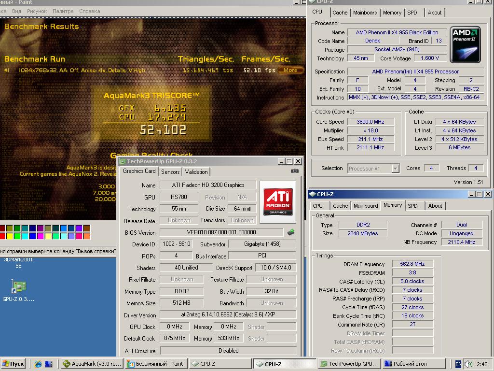Open Mainboard tab in the lower CPU-Z window
Image resolution: width=494 pixels, height=371 pixels.
click(x=366, y=206)
